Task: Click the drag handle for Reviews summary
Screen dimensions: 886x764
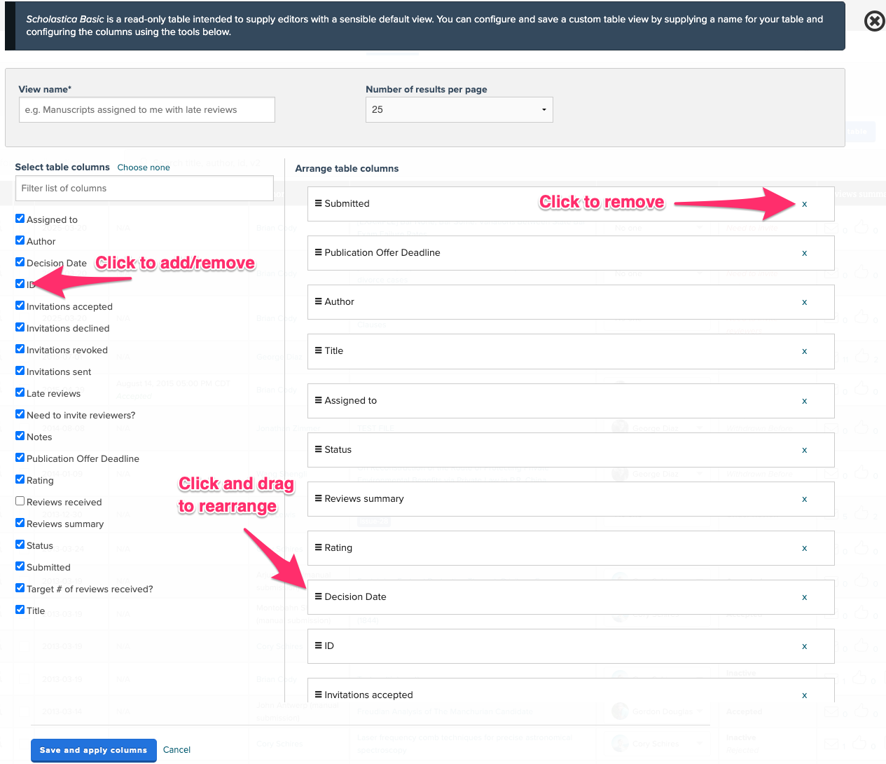Action: (318, 498)
